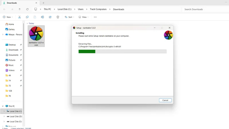Collapse the Today group header

(27, 24)
